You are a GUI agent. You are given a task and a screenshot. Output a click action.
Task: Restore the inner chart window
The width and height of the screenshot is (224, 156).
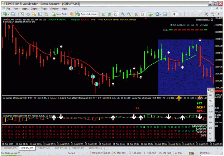pos(217,9)
